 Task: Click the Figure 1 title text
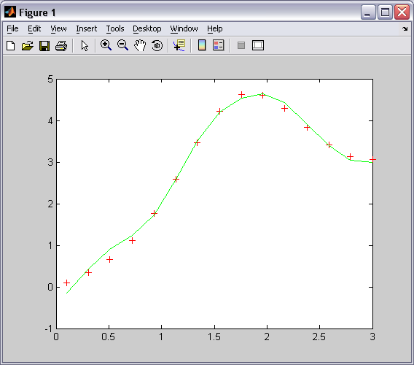pos(37,12)
